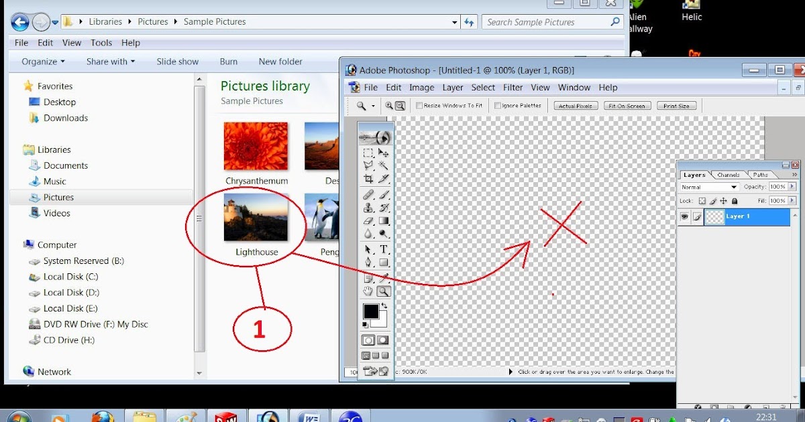Click the Fit On Screen button
Screen dimensions: 805x422
tap(627, 105)
